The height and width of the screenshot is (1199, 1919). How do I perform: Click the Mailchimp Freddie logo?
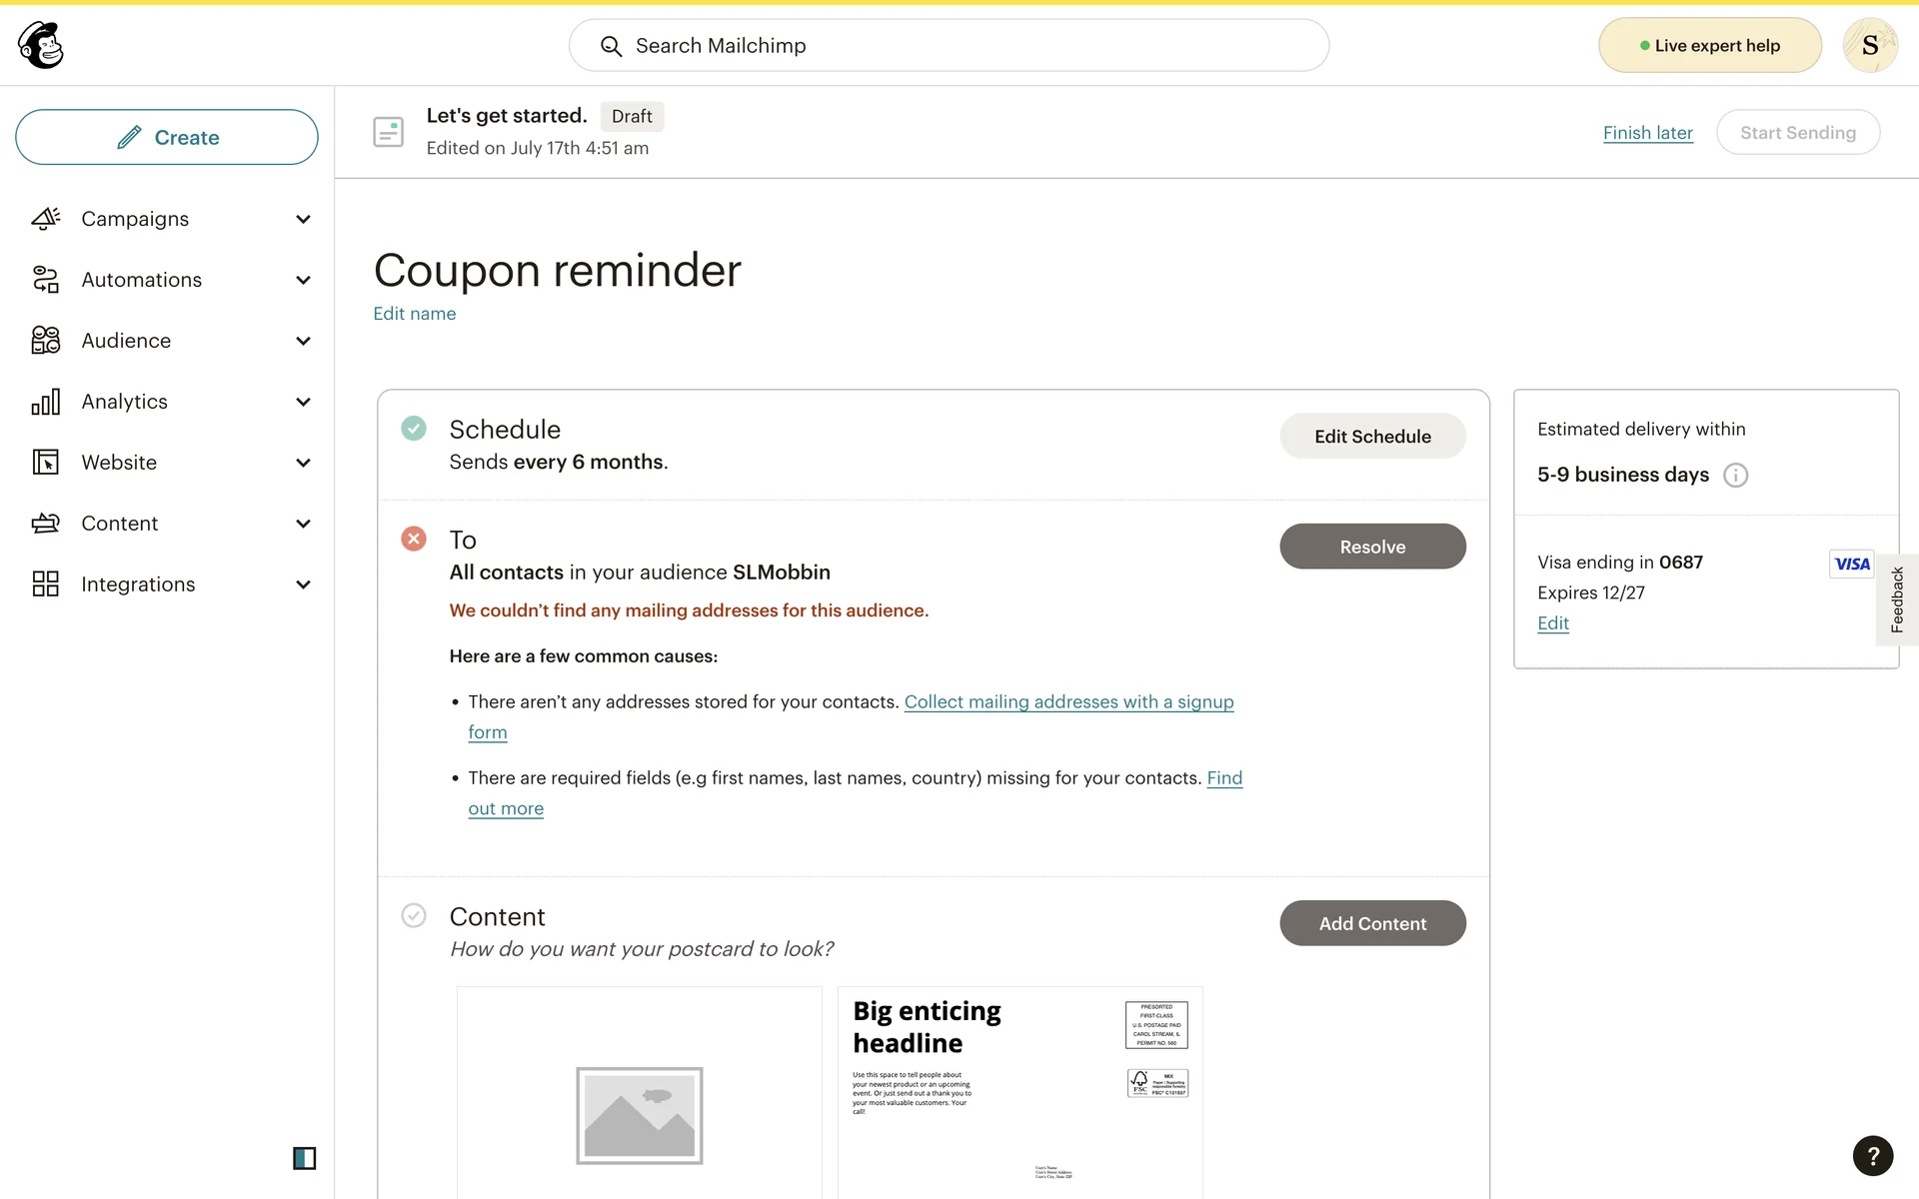point(41,45)
